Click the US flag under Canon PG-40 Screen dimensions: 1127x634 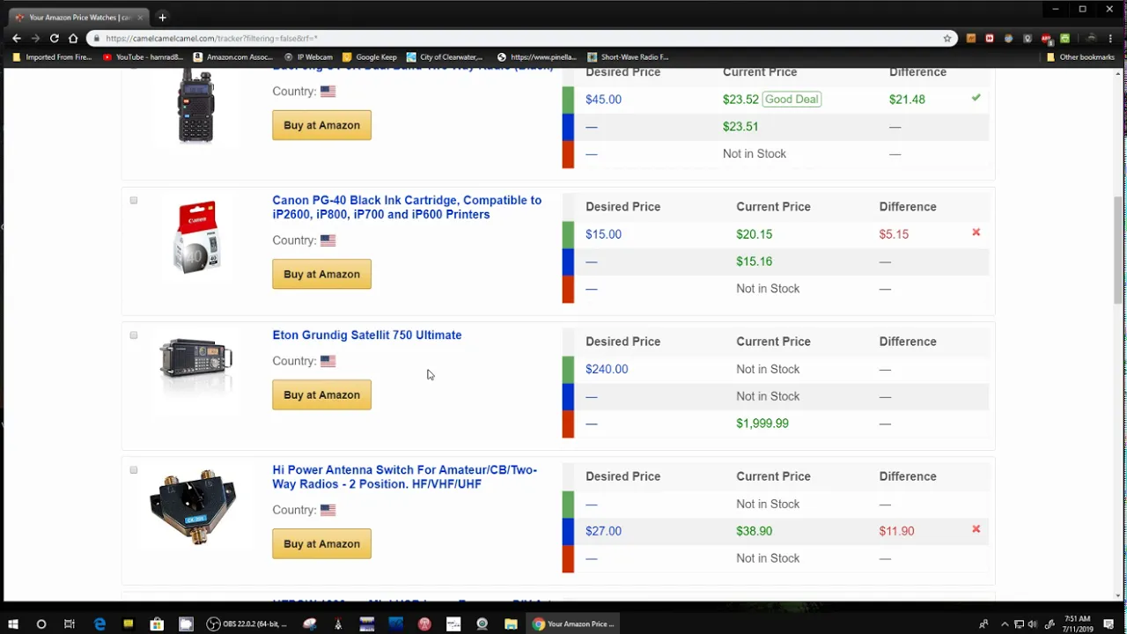[x=328, y=240]
